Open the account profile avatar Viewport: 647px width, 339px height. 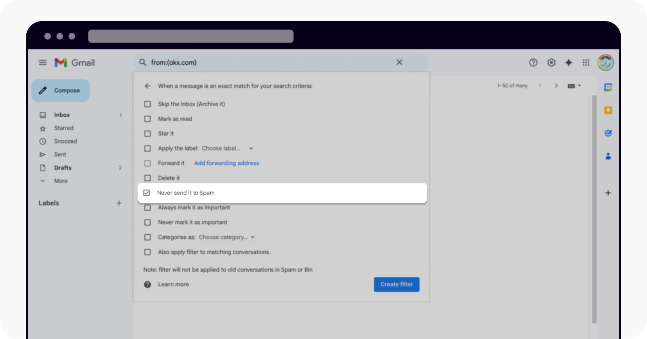pyautogui.click(x=606, y=62)
